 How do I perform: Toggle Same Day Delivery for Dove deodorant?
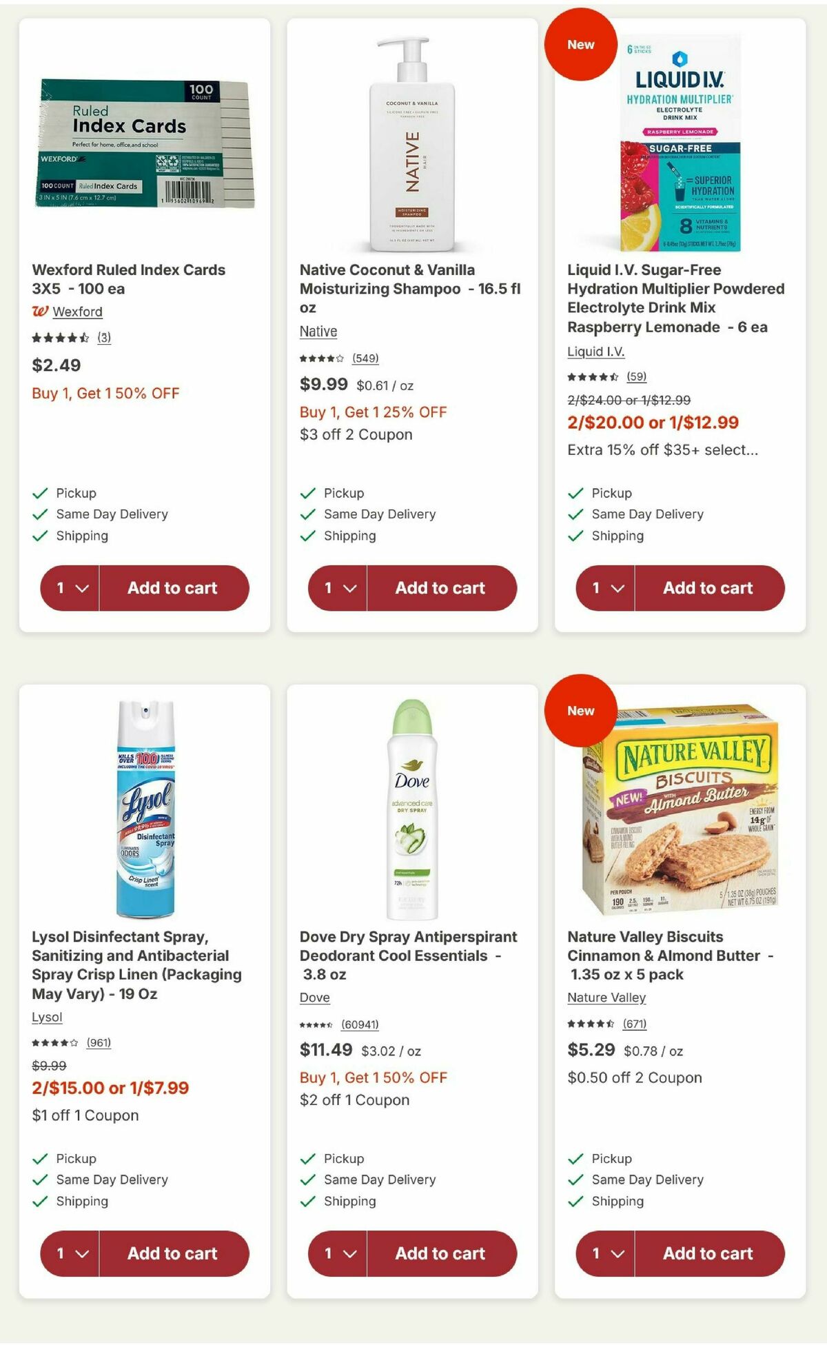pyautogui.click(x=307, y=1179)
